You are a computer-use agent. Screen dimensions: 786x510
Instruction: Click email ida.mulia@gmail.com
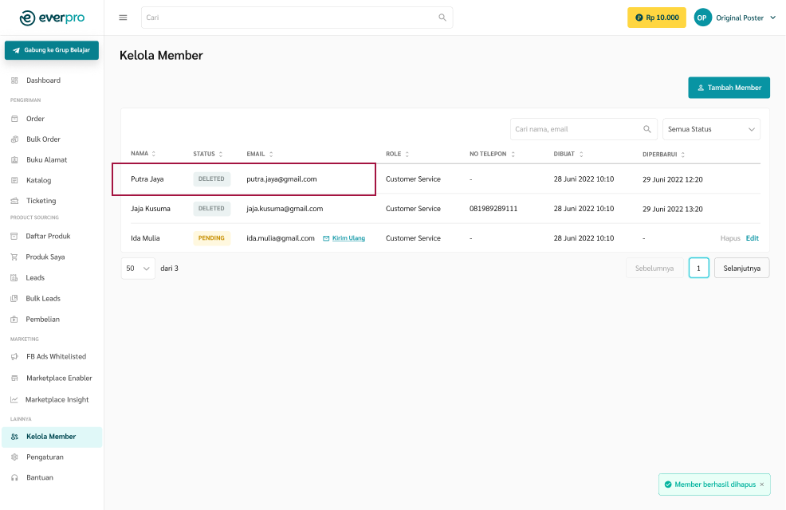point(281,238)
